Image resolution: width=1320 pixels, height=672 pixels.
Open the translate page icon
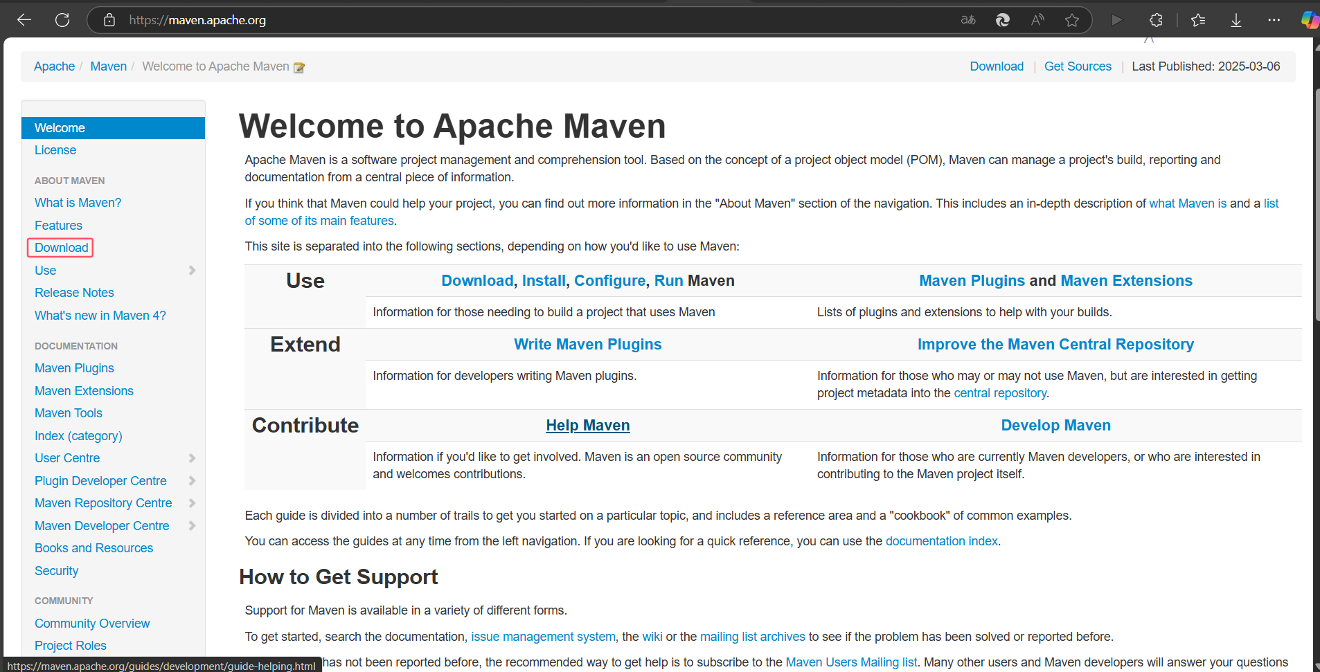tap(967, 20)
